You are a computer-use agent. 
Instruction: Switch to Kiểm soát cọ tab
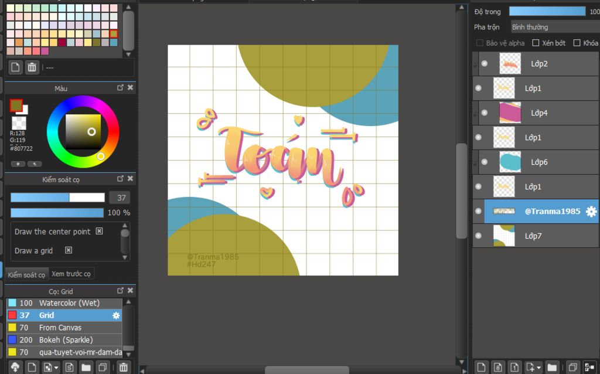pos(26,274)
